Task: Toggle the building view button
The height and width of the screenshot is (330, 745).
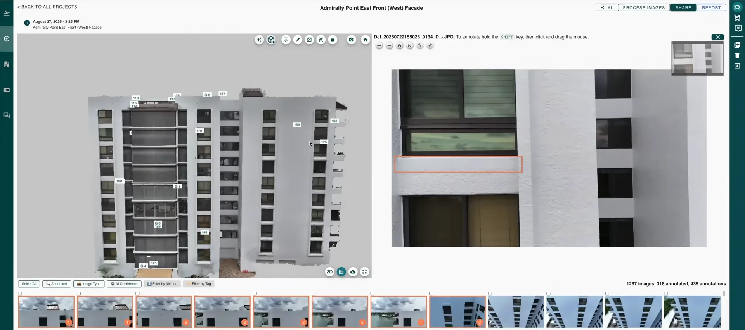Action: coord(341,272)
